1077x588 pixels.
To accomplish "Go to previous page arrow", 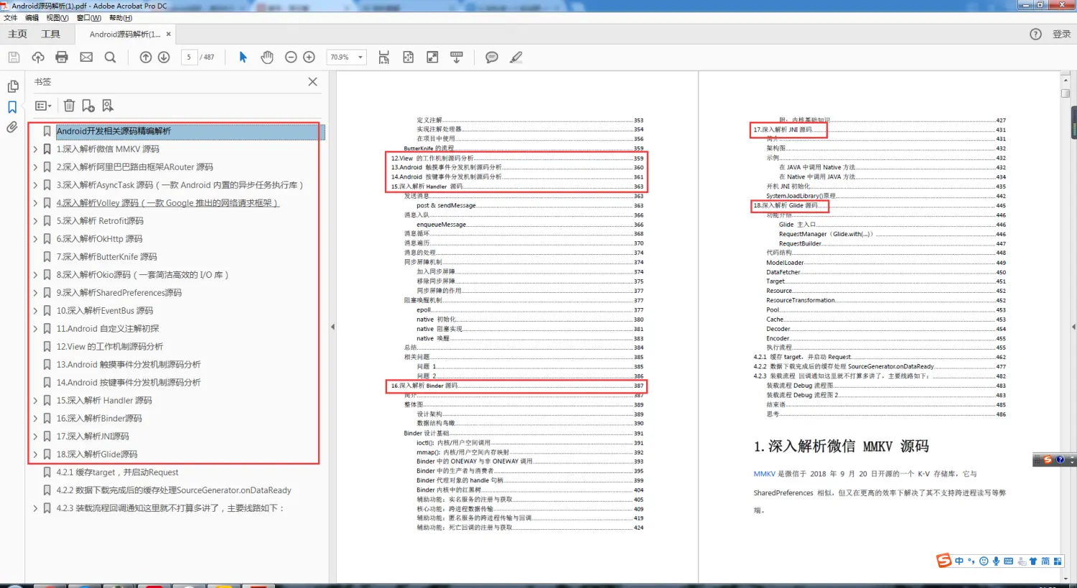I will [x=146, y=57].
